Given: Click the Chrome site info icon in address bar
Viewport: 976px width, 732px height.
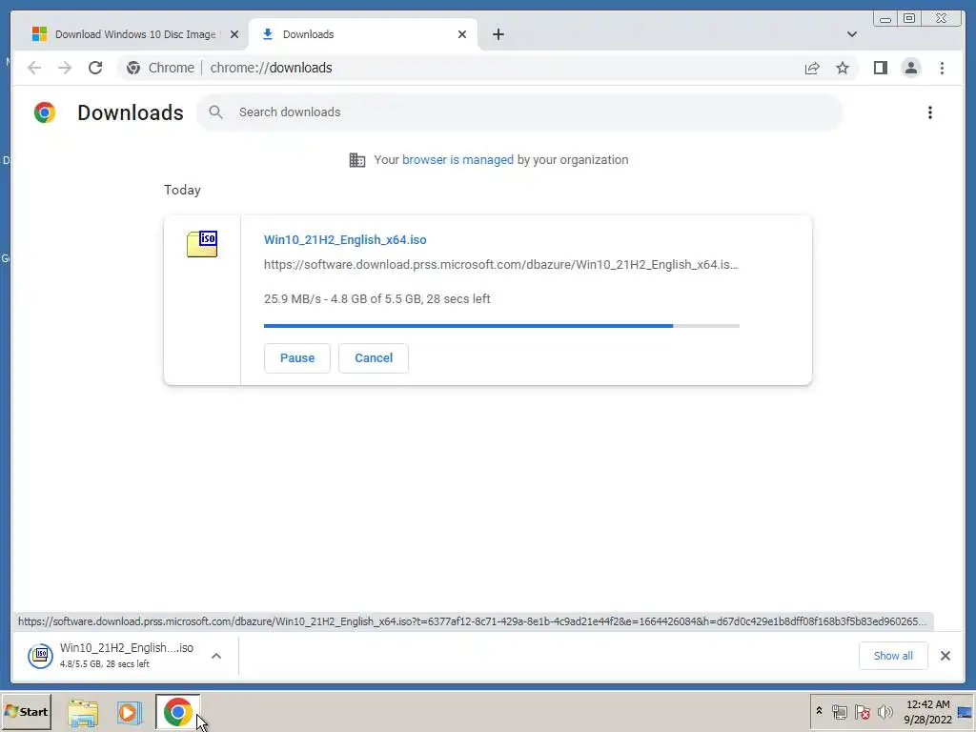Looking at the screenshot, I should point(133,68).
